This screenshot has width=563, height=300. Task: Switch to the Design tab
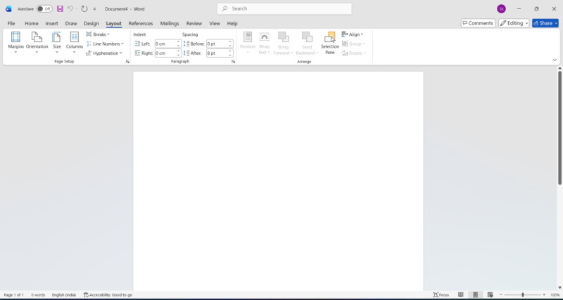click(x=91, y=23)
